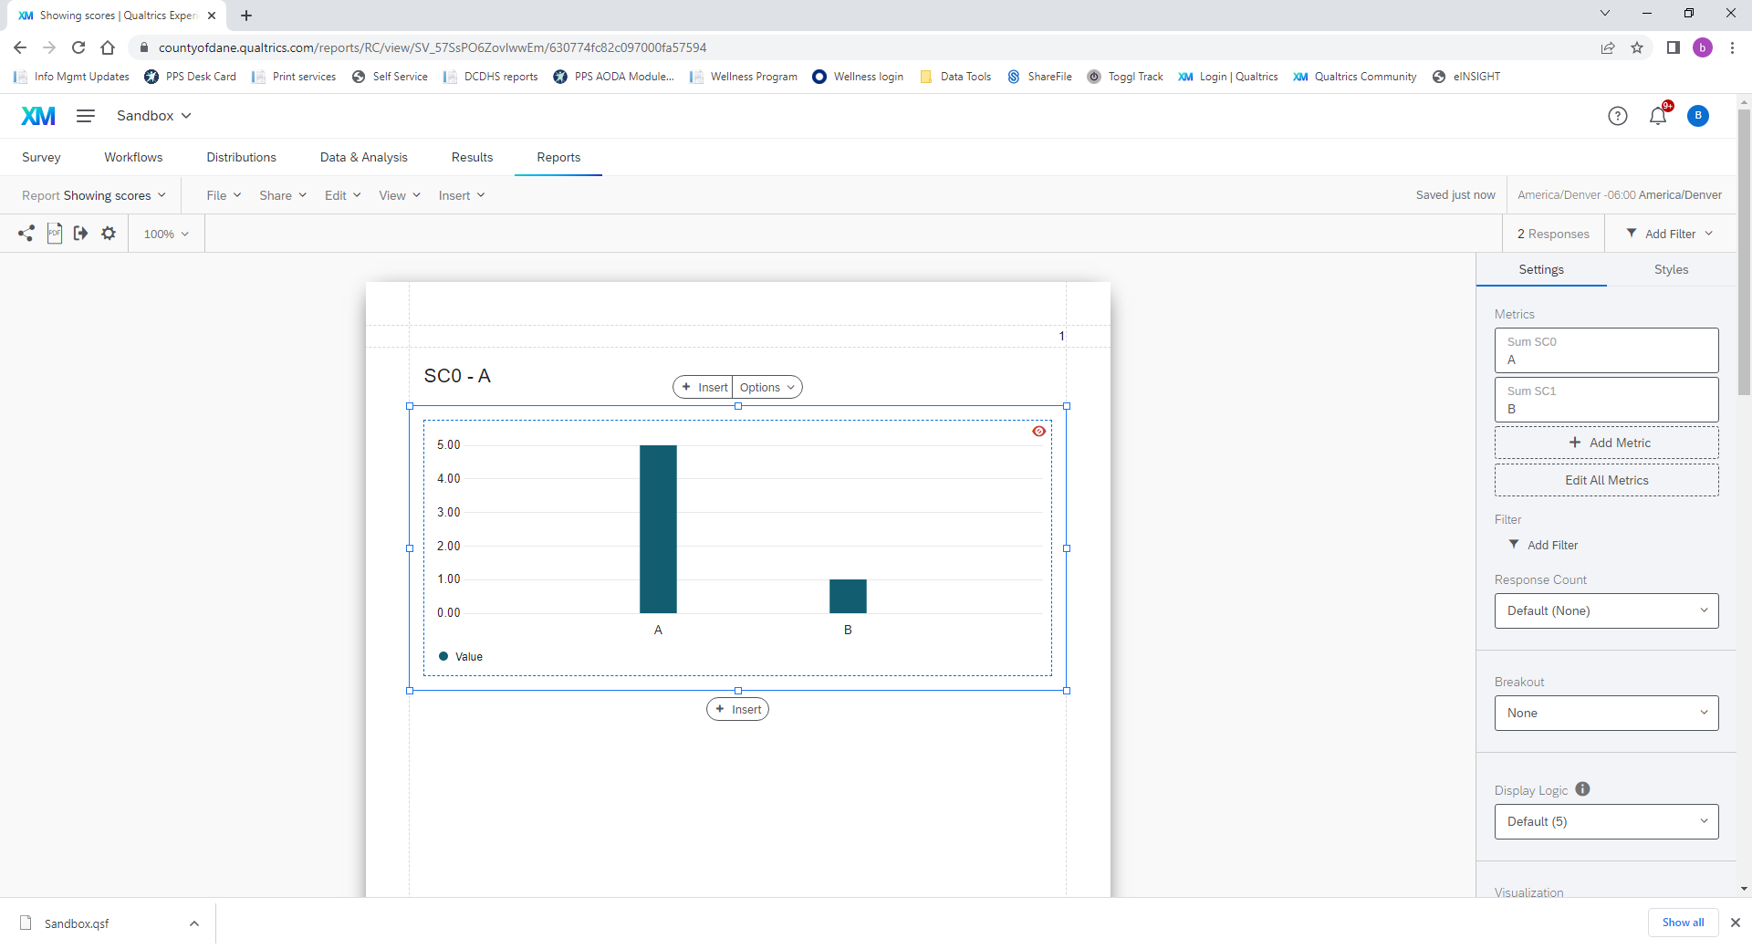Close the downloads bar
The image size is (1752, 949).
tap(1736, 923)
